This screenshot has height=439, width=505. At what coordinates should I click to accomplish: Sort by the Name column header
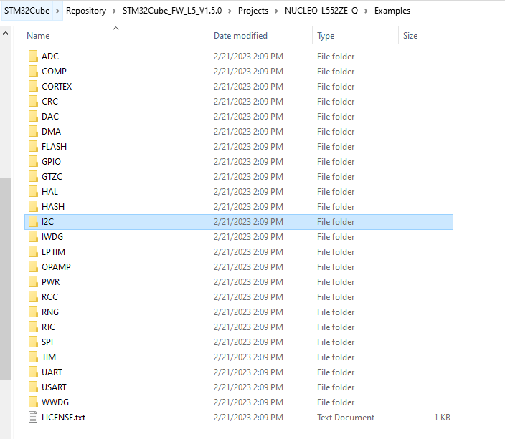(x=38, y=36)
